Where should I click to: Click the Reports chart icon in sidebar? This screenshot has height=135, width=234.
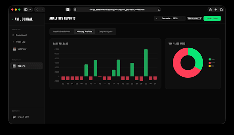[x=14, y=66]
